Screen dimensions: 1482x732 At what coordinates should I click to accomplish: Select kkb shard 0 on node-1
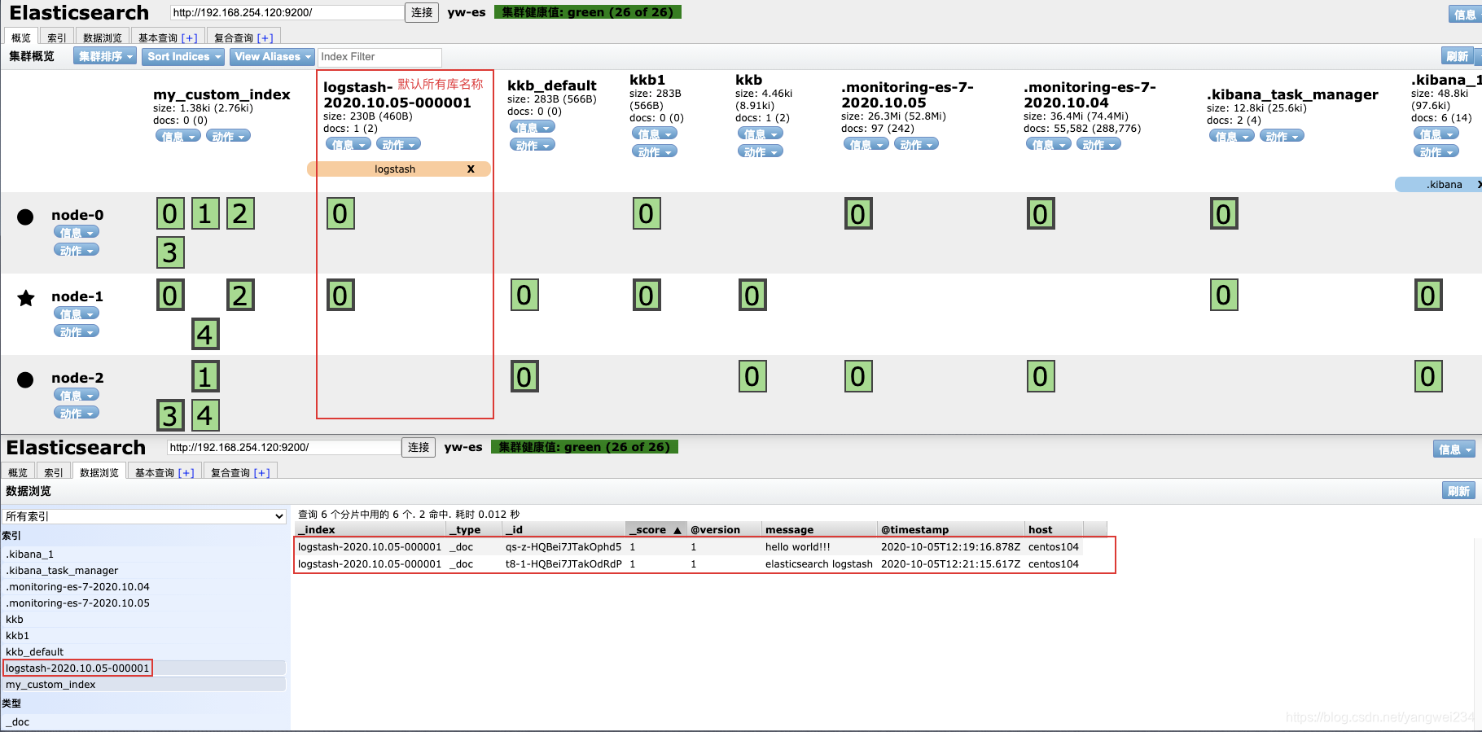click(x=752, y=296)
